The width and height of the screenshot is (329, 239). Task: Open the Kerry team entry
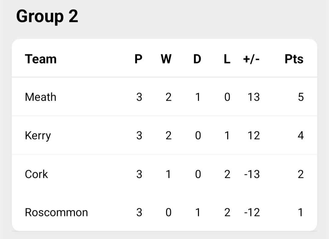click(x=38, y=136)
